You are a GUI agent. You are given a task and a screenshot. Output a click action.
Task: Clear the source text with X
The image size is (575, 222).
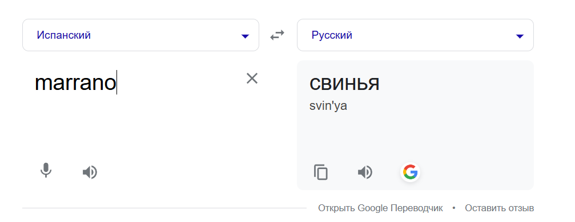point(252,78)
